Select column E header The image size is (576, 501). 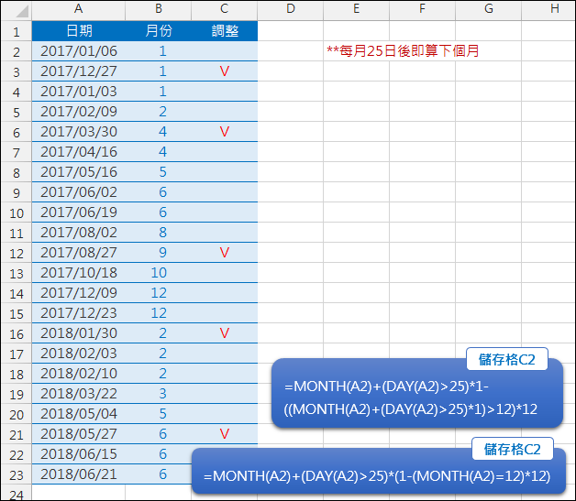coord(356,9)
